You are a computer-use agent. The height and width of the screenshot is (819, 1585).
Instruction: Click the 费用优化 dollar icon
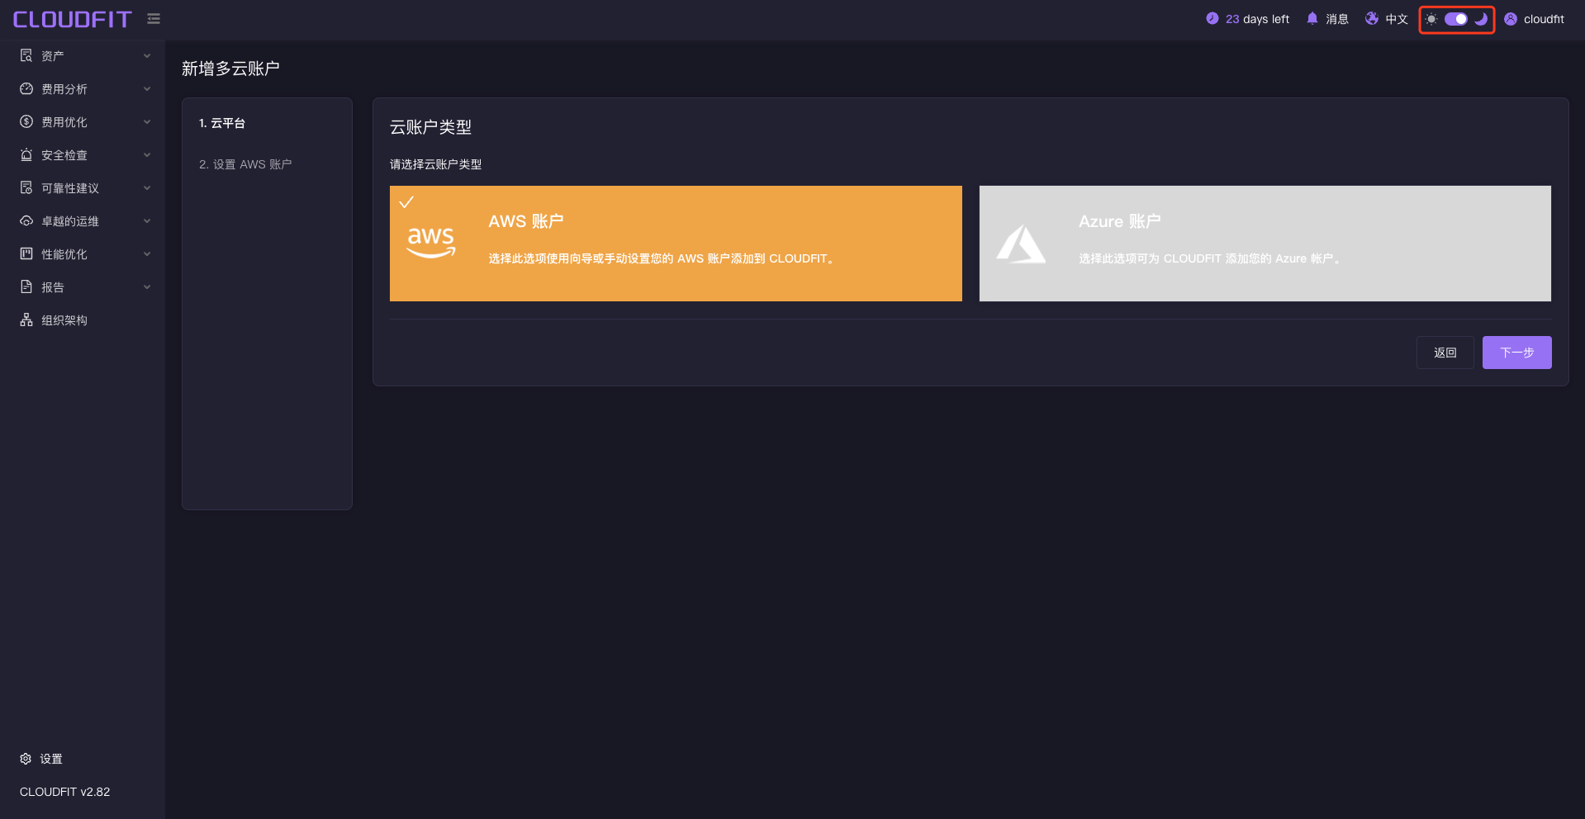[26, 121]
